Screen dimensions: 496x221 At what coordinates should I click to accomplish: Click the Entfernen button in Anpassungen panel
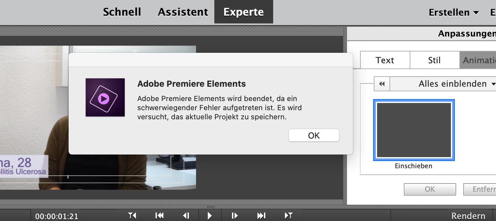coord(480,189)
